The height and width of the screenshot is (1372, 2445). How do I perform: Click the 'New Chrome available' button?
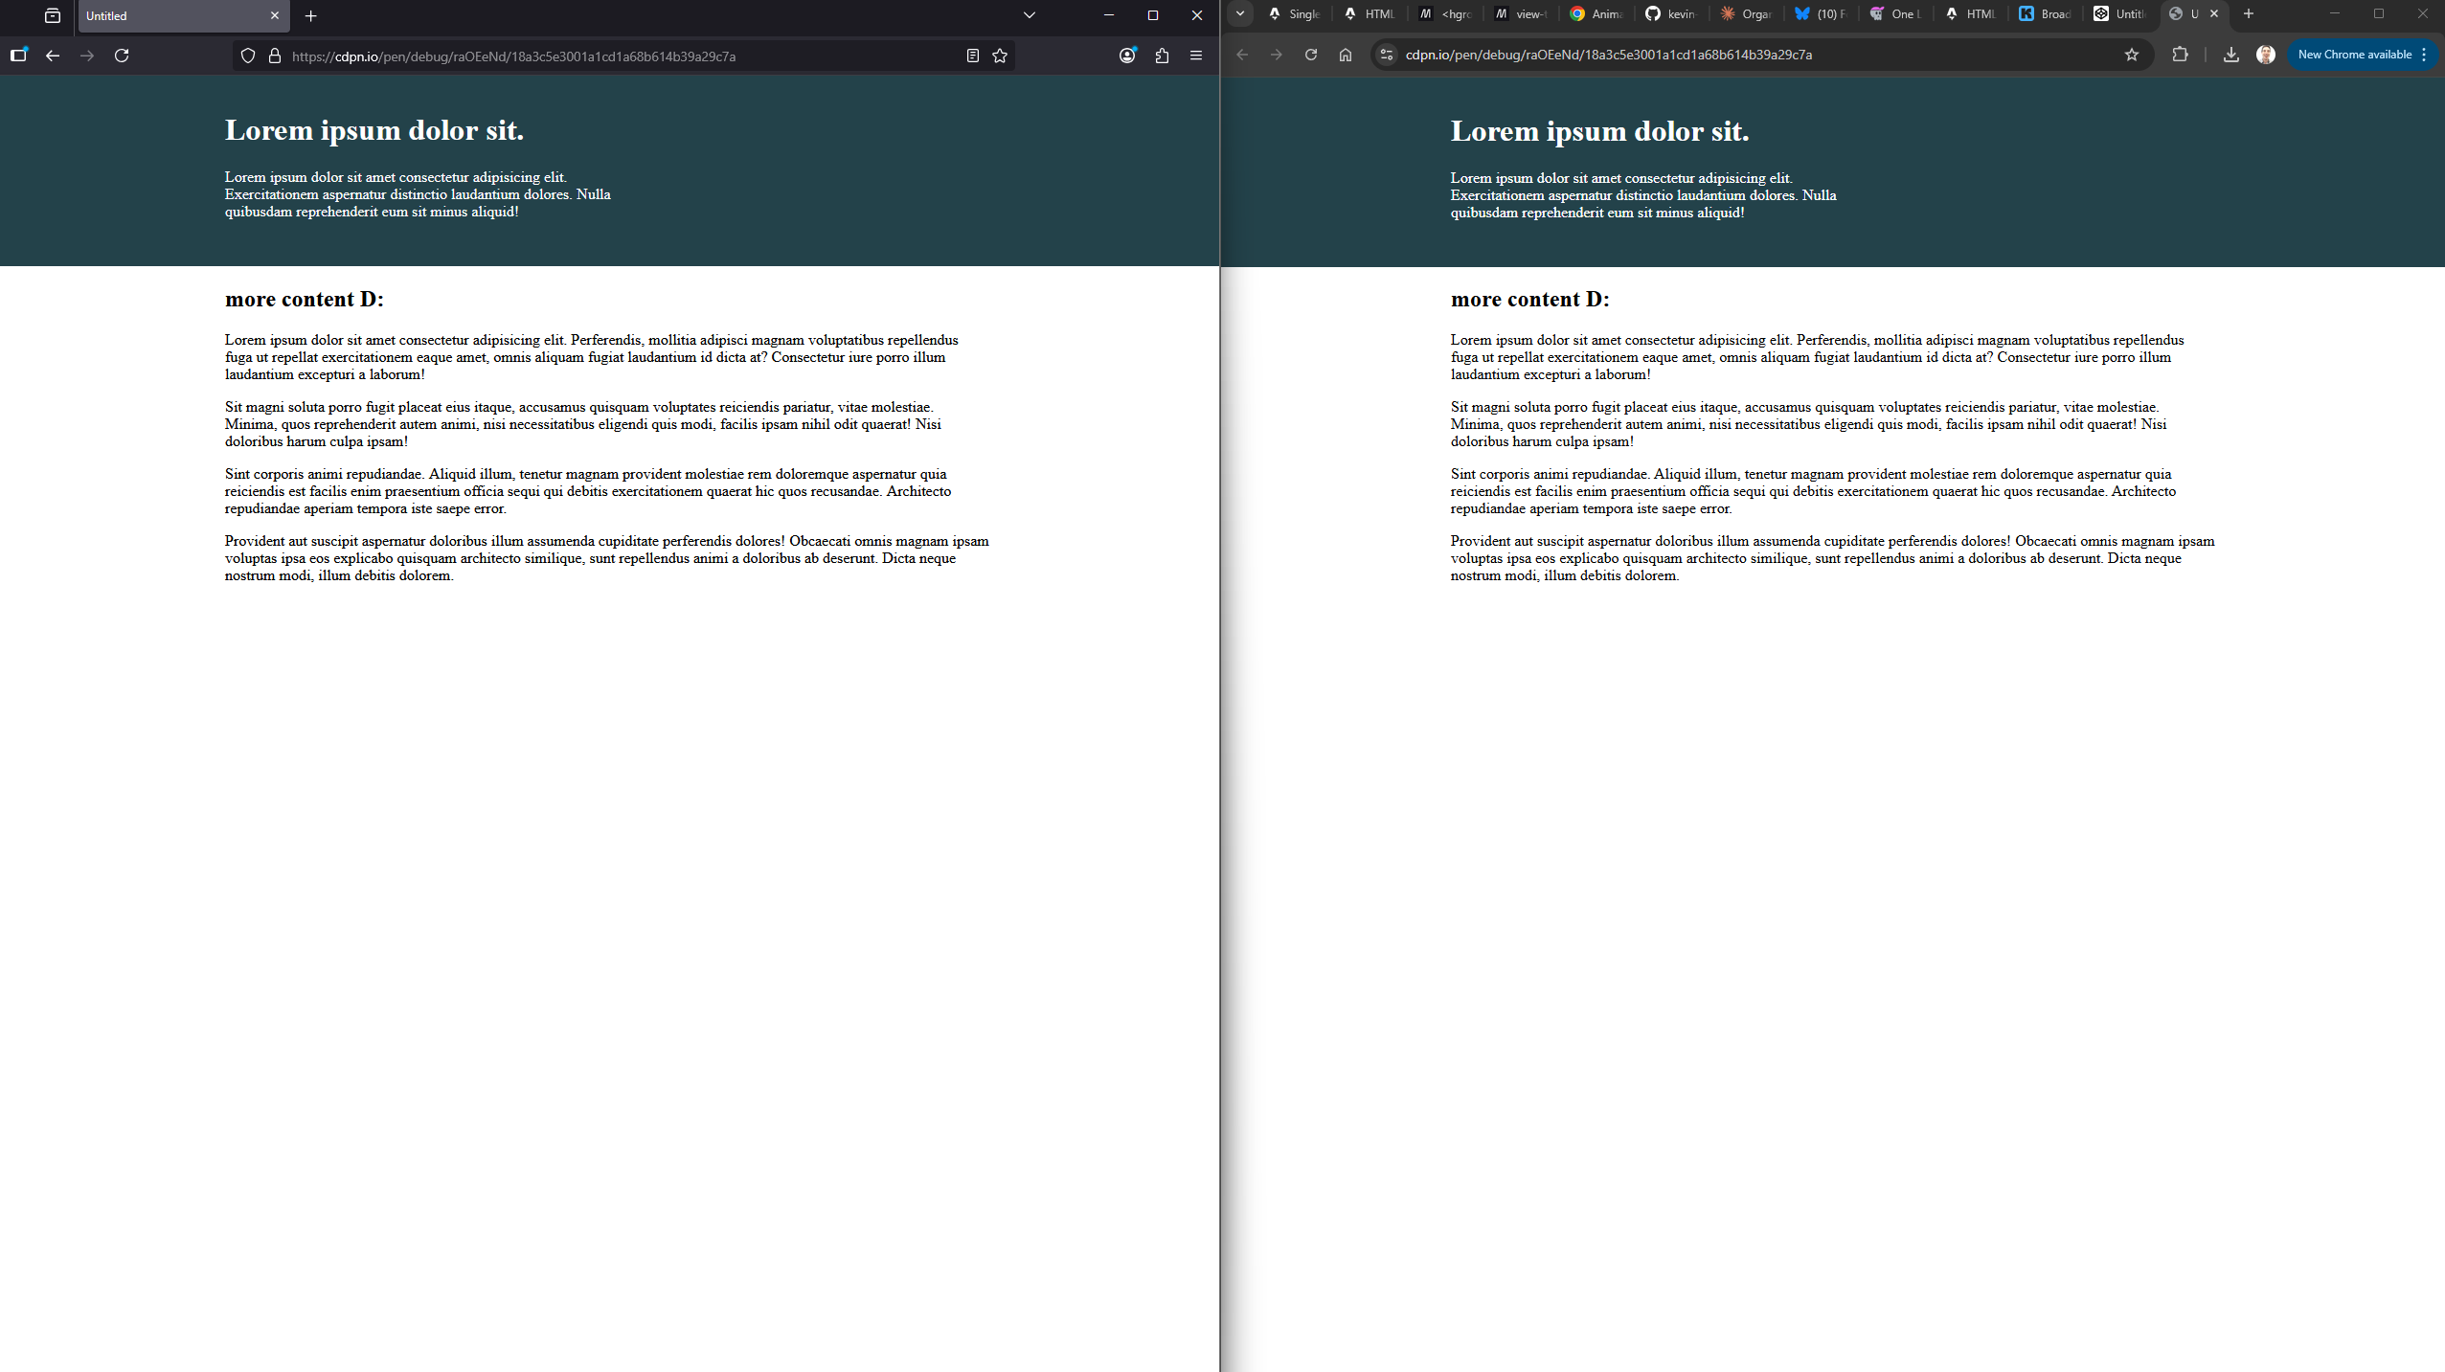point(2354,55)
